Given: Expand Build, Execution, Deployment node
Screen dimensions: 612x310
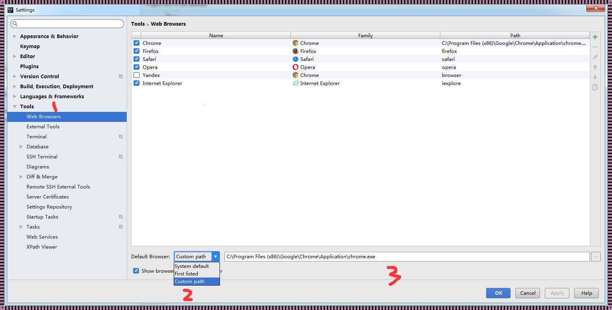Looking at the screenshot, I should tap(15, 86).
